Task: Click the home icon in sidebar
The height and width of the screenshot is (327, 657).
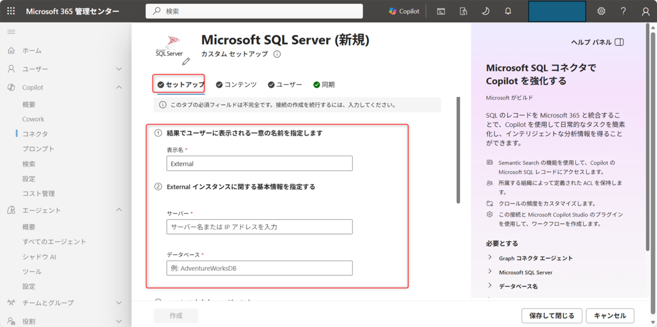Action: click(11, 50)
